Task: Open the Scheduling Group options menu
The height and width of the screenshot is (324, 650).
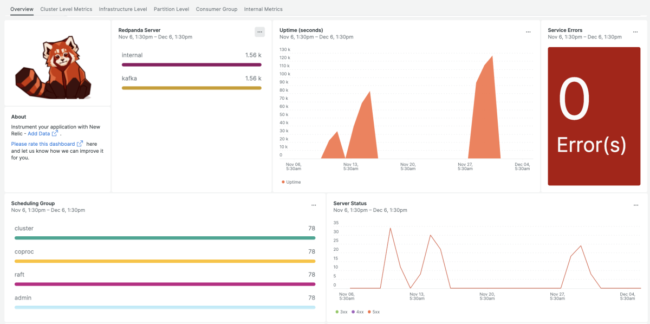Action: pos(314,205)
